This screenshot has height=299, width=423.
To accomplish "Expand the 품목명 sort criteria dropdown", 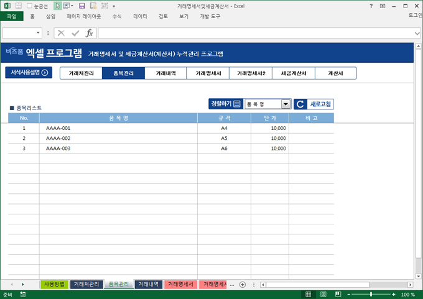I will [x=286, y=104].
